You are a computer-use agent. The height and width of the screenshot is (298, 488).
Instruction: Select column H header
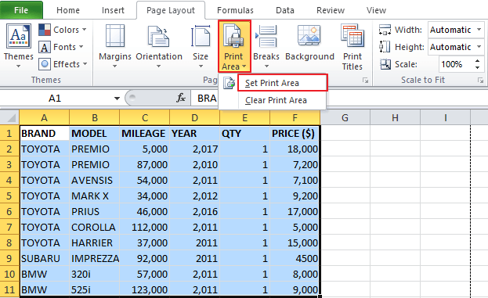pos(395,118)
